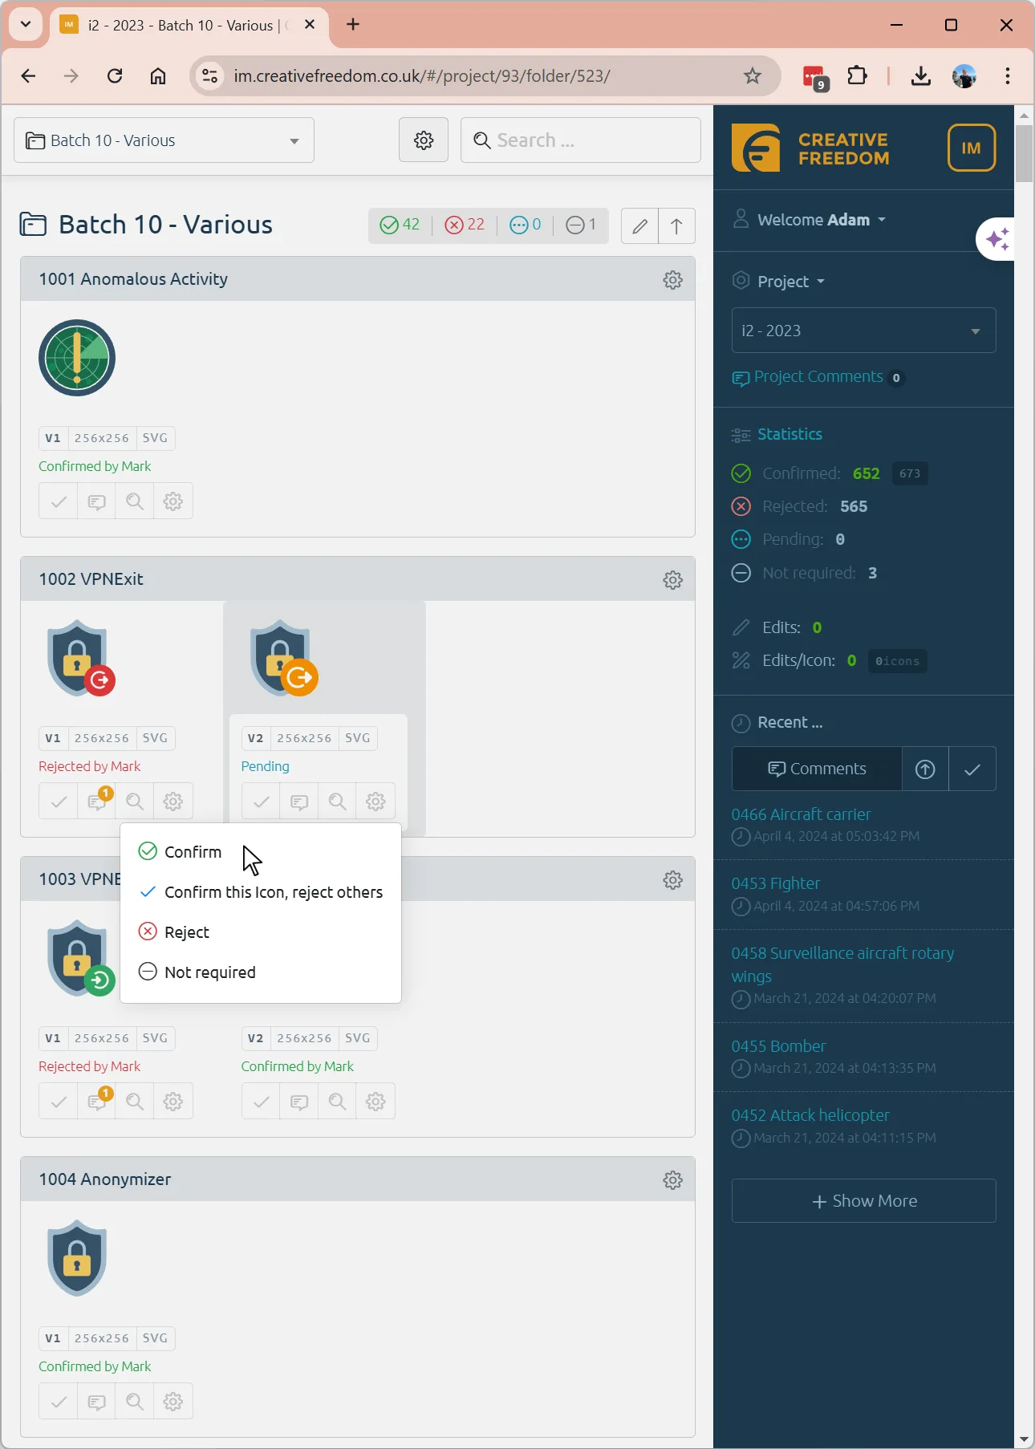Reload the page
This screenshot has width=1035, height=1449.
point(115,75)
